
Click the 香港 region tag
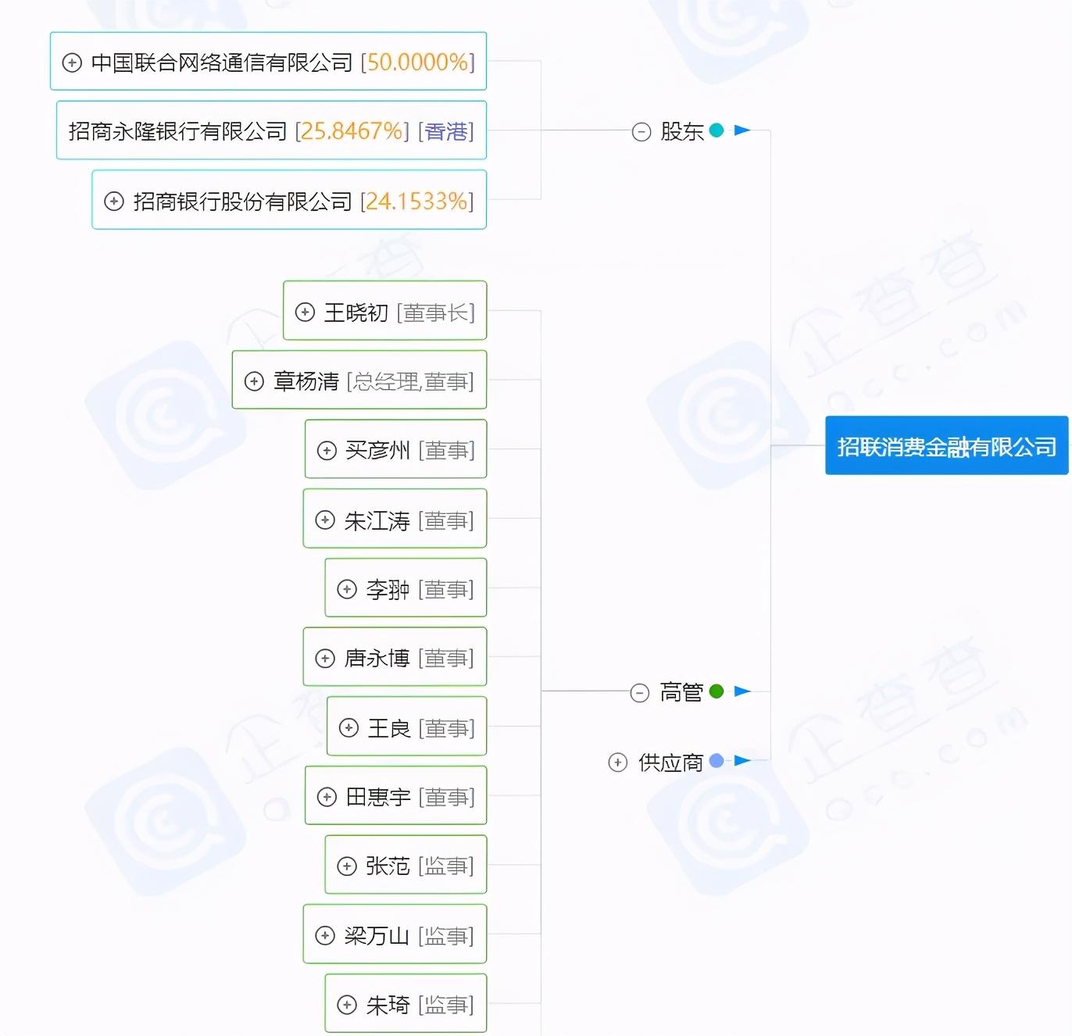(x=446, y=131)
